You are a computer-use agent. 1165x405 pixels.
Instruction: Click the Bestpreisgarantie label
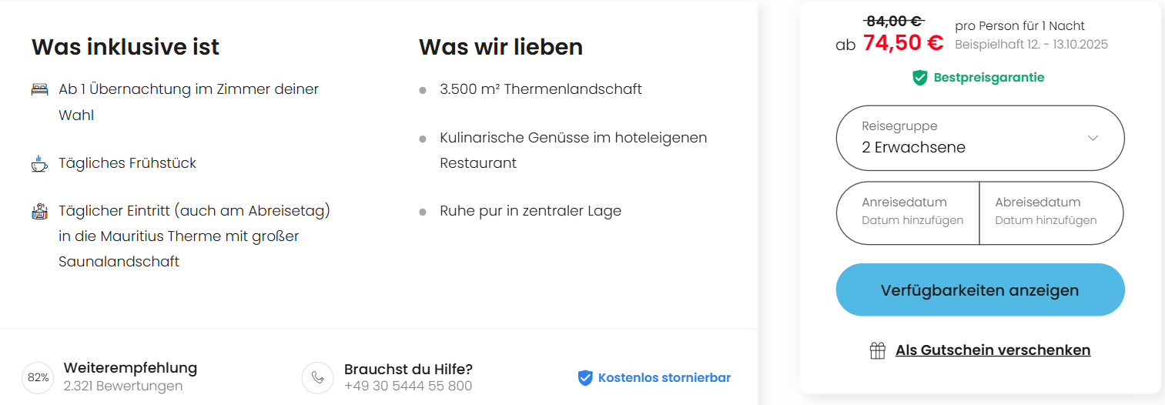989,78
